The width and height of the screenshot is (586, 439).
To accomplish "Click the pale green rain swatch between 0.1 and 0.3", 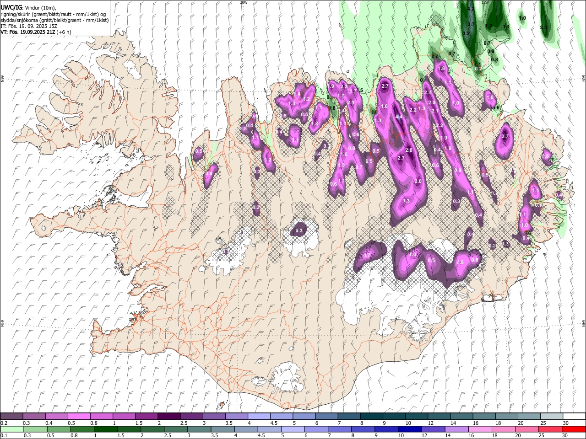I will (x=12, y=429).
